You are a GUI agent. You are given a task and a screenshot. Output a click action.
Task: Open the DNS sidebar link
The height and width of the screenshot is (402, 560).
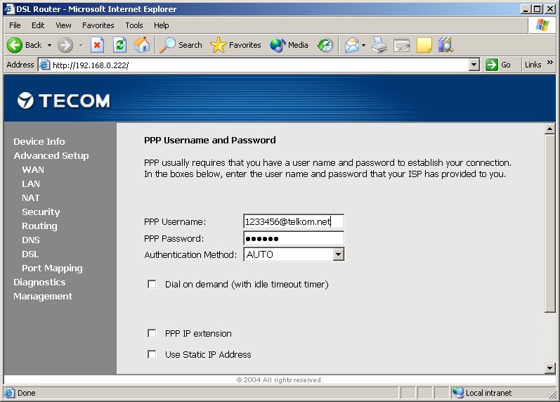(31, 240)
